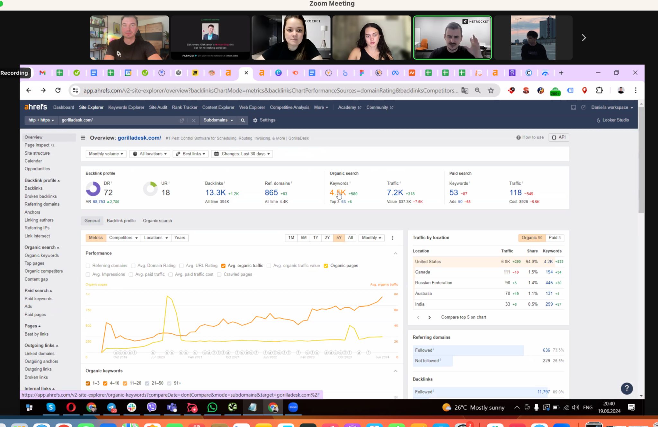Toggle the Organic pages checkbox
This screenshot has width=658, height=427.
(326, 266)
